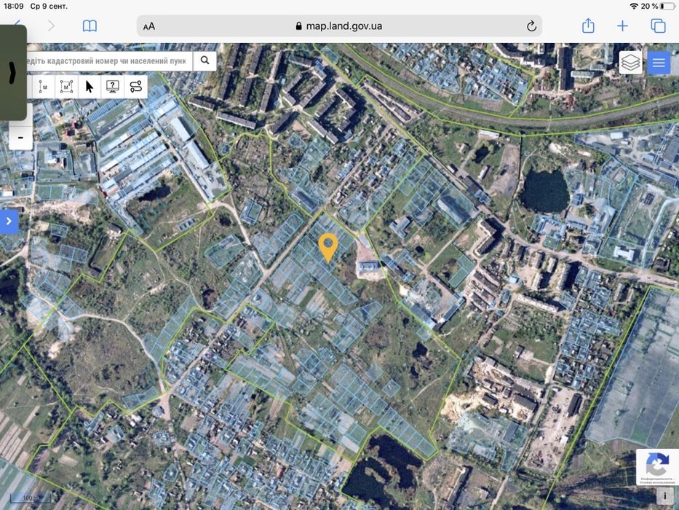The height and width of the screenshot is (510, 679).
Task: Open the blue hamburger menu
Action: click(x=659, y=63)
